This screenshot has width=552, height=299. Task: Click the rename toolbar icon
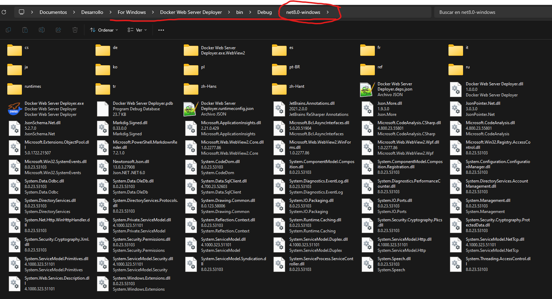point(42,30)
